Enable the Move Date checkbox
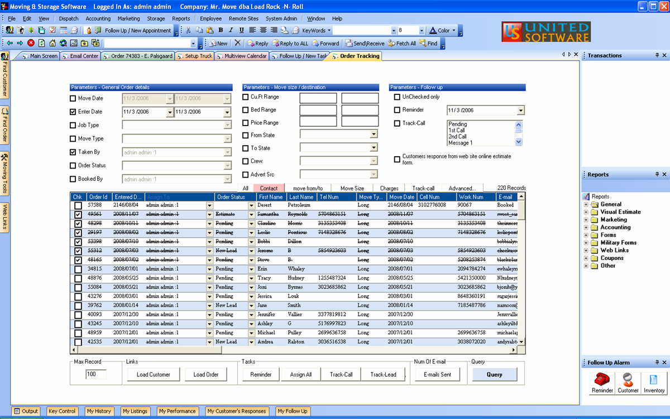This screenshot has height=419, width=670. [73, 99]
